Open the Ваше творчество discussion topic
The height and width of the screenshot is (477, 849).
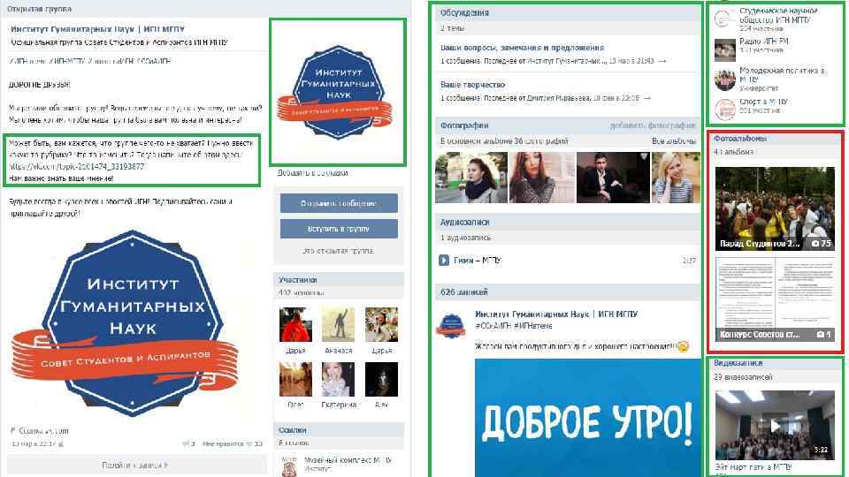click(x=472, y=85)
